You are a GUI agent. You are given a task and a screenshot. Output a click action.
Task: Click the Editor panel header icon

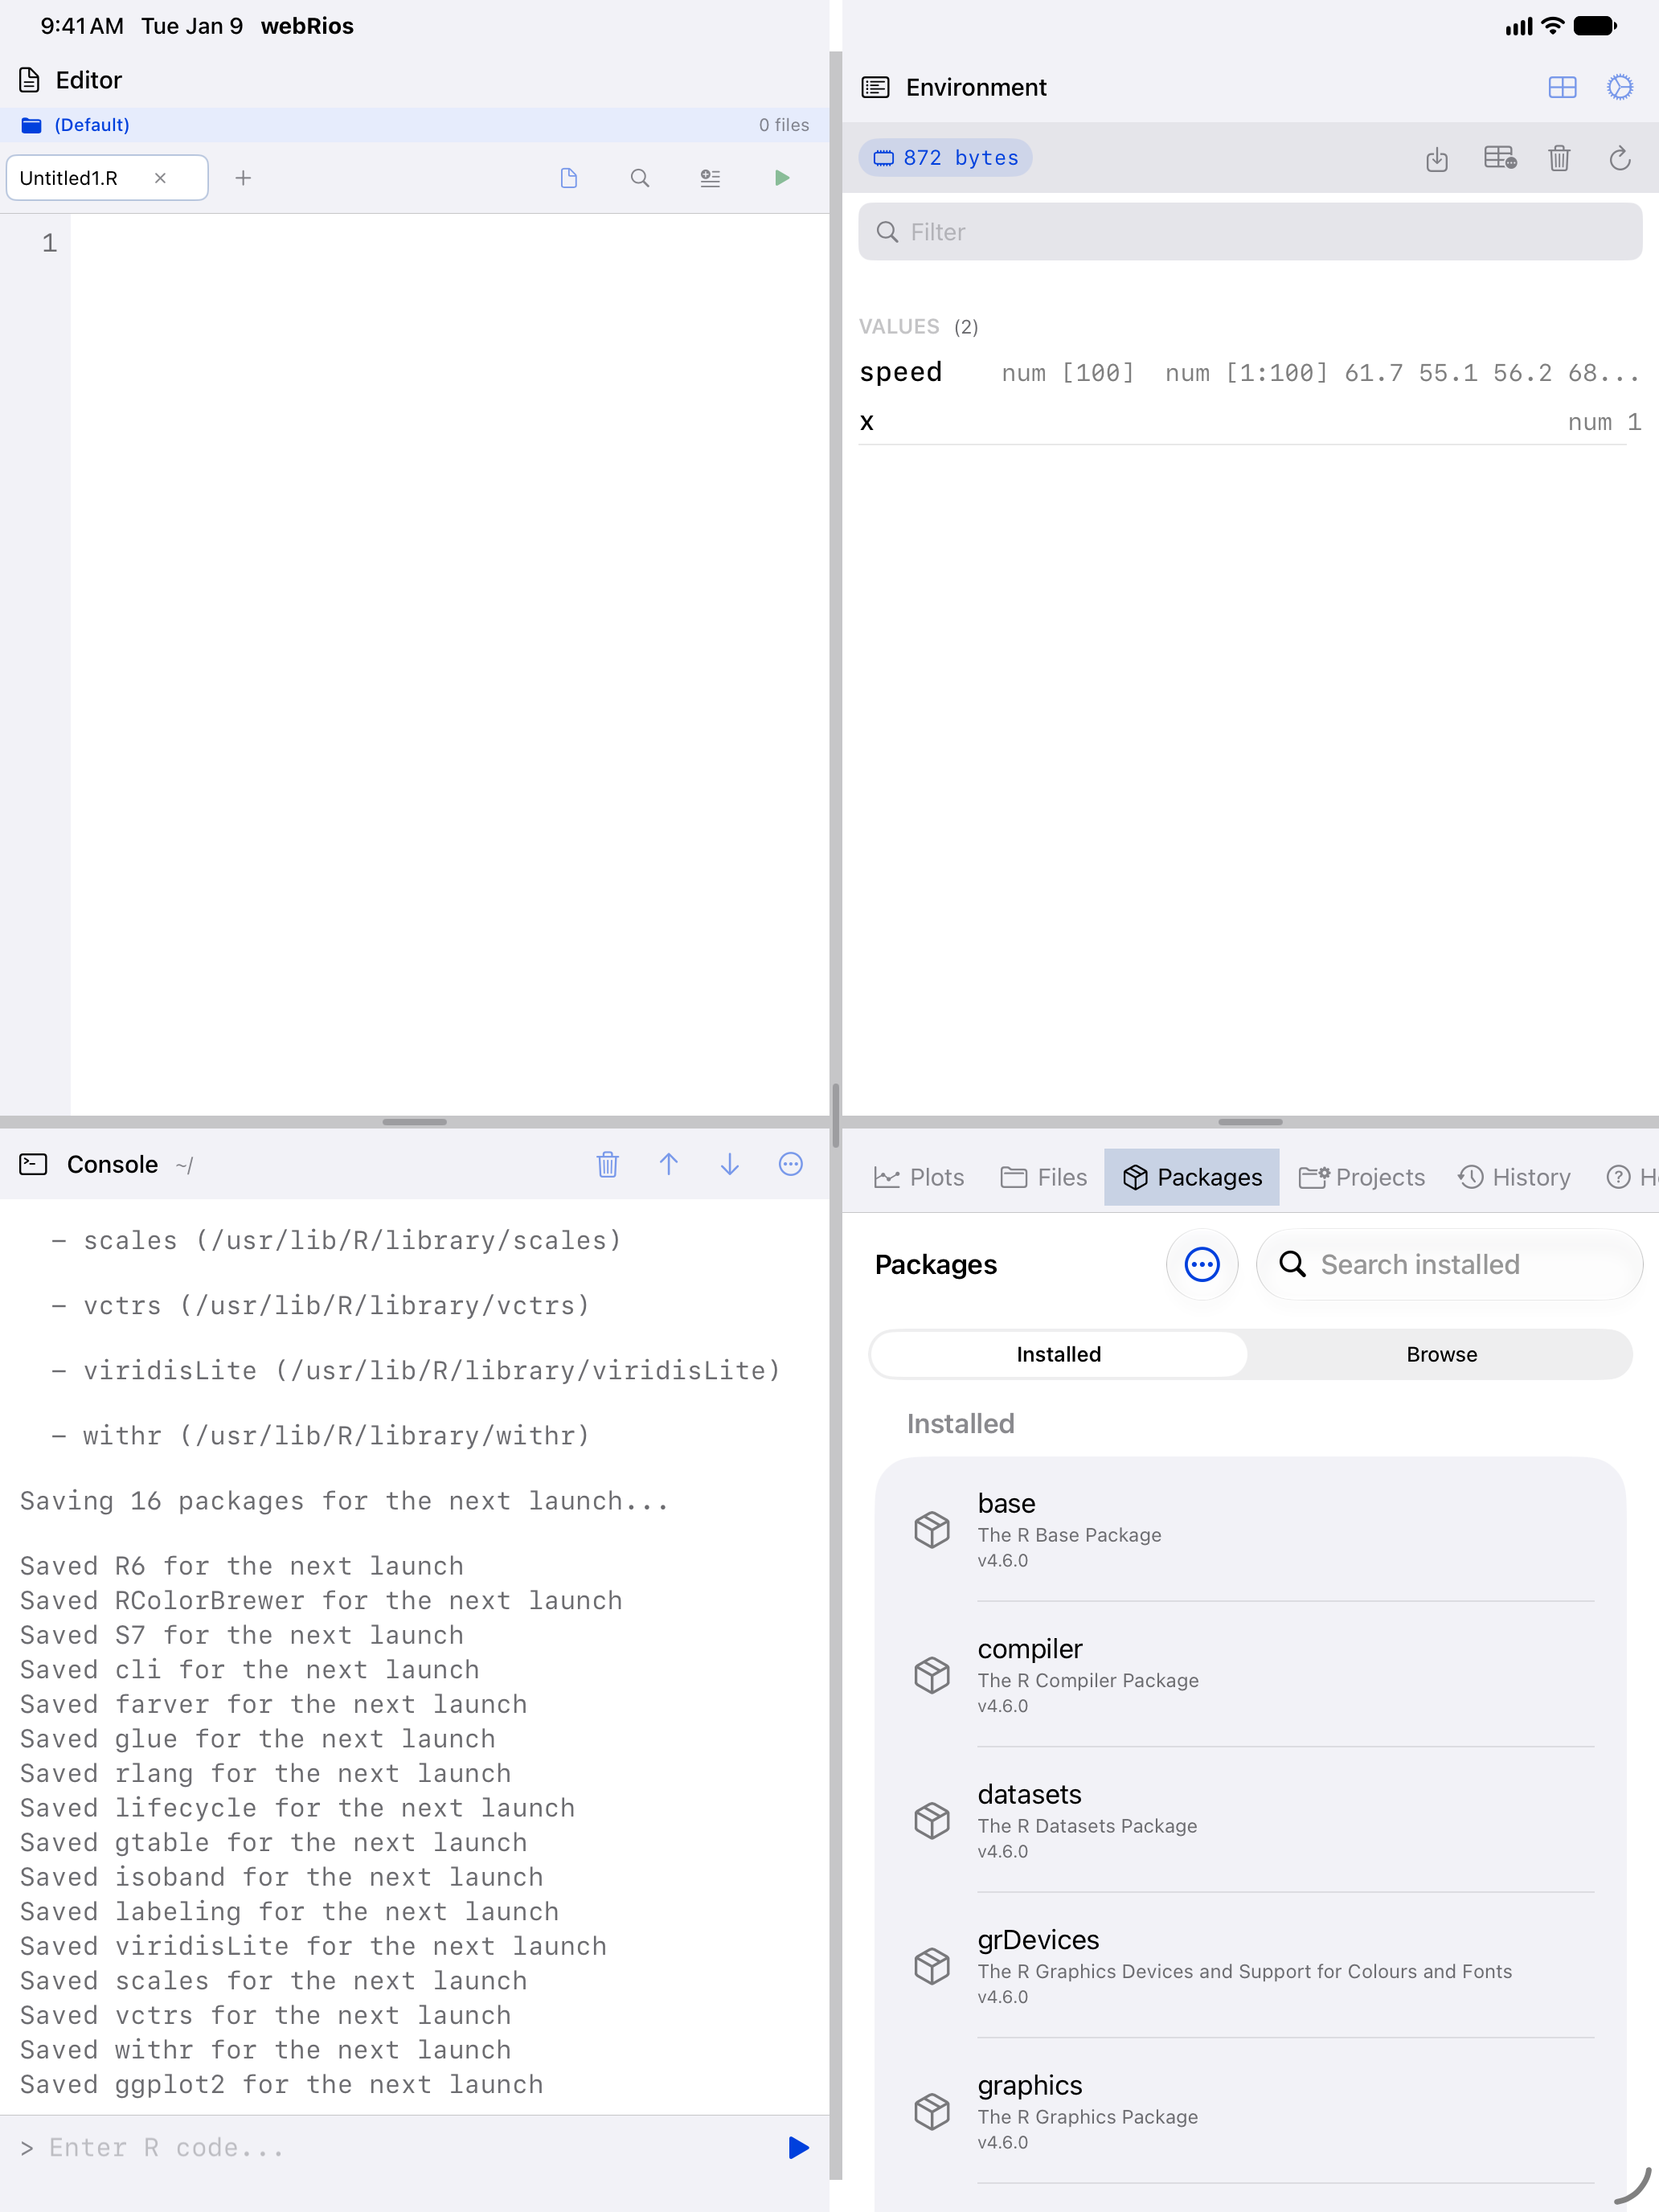pyautogui.click(x=30, y=80)
